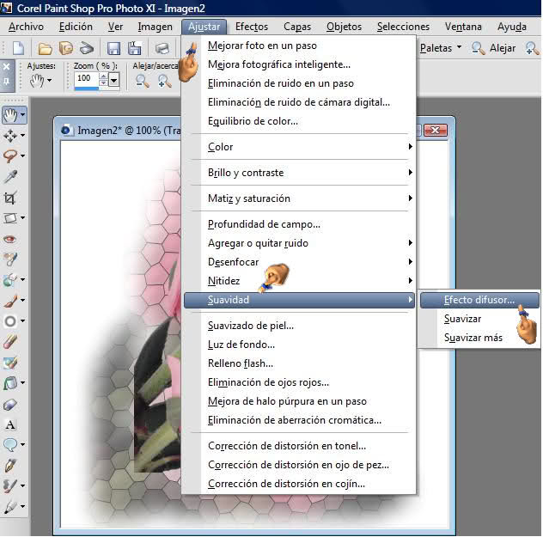Expand the Brillo y contraste submenu
The width and height of the screenshot is (543, 537).
(x=300, y=173)
